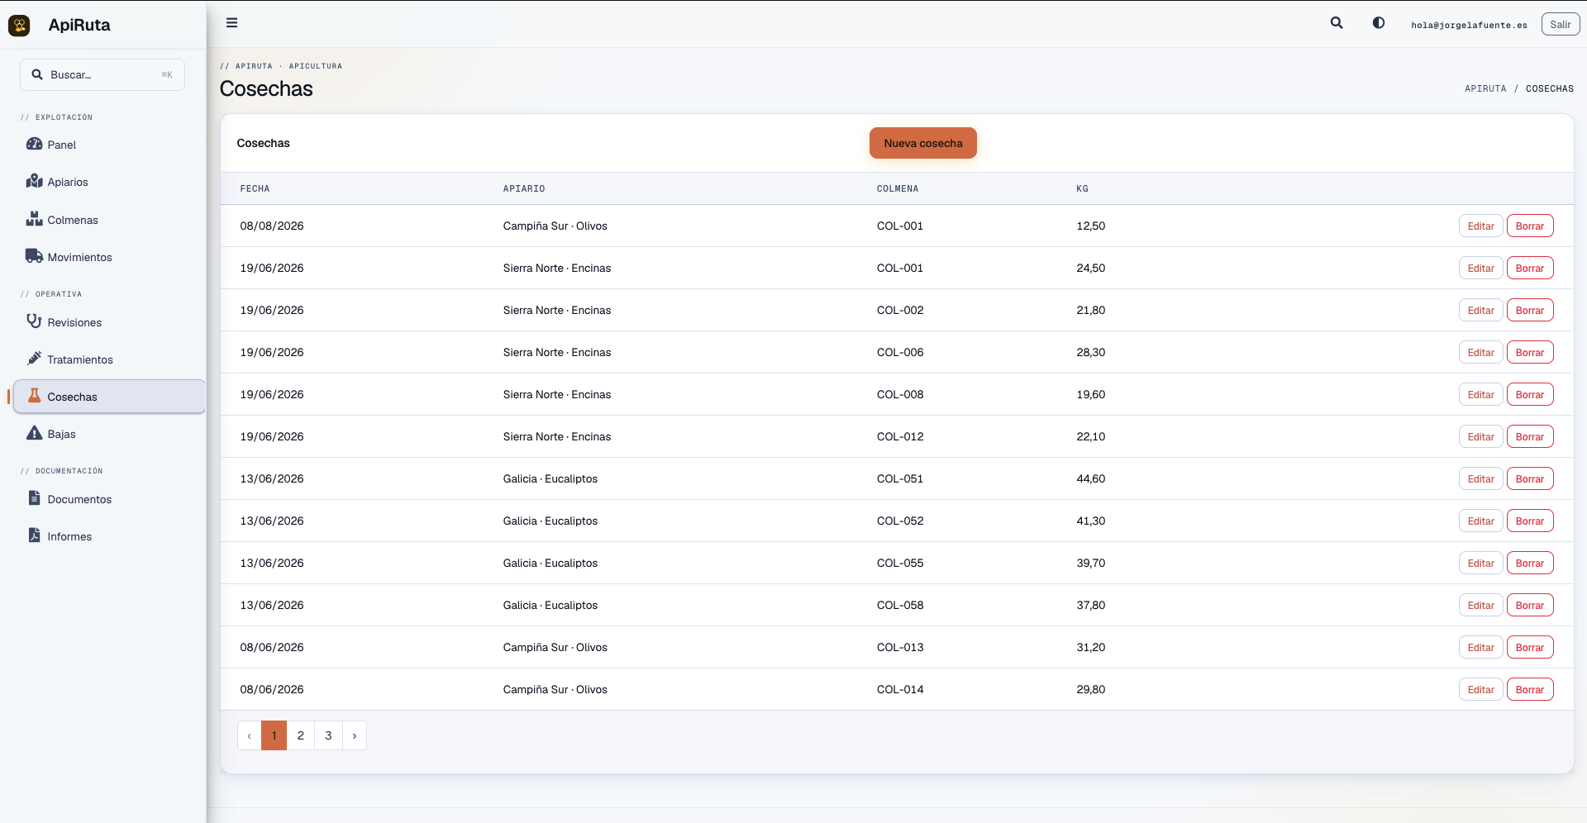Image resolution: width=1587 pixels, height=823 pixels.
Task: Click the Revisiones stethoscope icon
Action: click(x=34, y=321)
